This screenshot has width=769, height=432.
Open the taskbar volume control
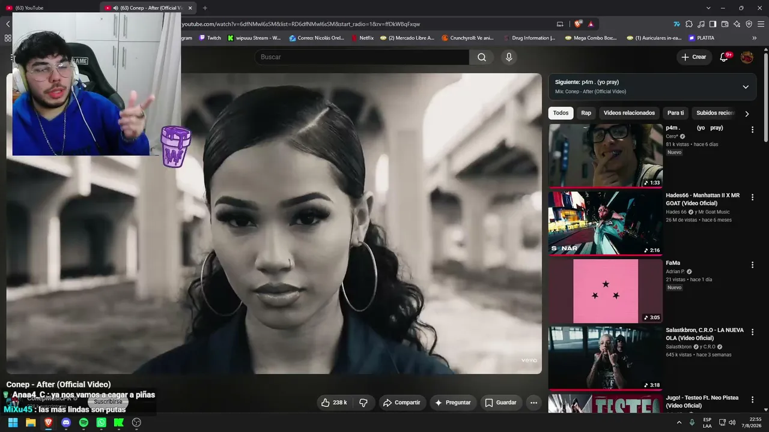pos(732,422)
